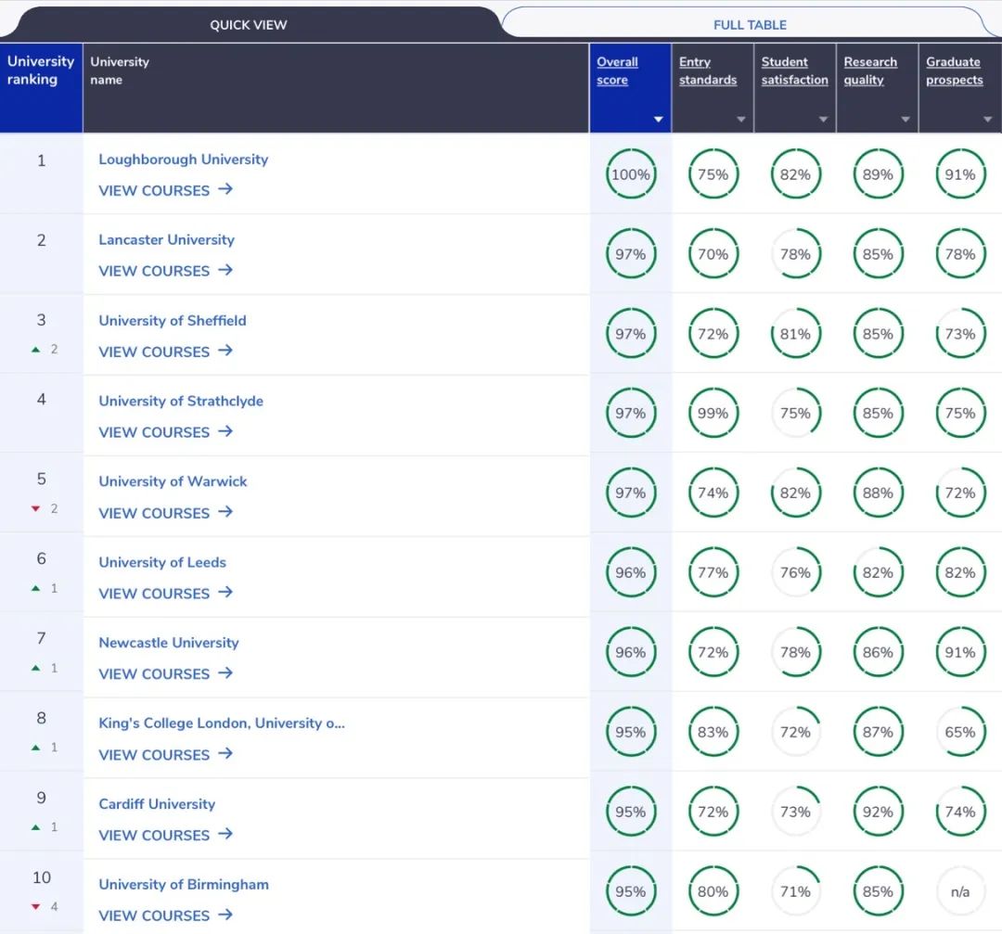The width and height of the screenshot is (1002, 934).
Task: Click Loughborough's 100% overall score circle
Action: (x=630, y=173)
